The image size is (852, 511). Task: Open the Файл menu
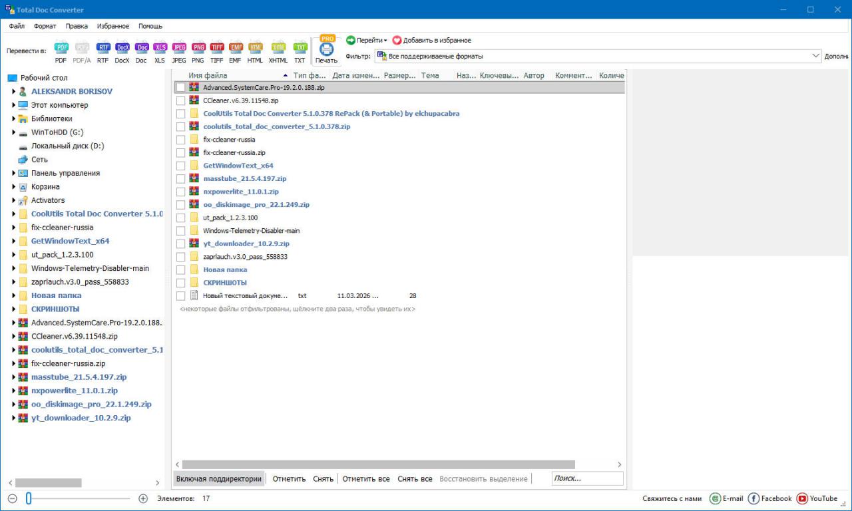pyautogui.click(x=17, y=26)
